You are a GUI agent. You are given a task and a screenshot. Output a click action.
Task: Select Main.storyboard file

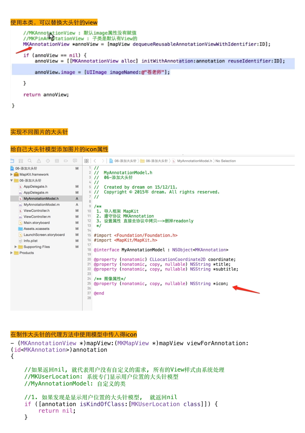click(x=37, y=223)
